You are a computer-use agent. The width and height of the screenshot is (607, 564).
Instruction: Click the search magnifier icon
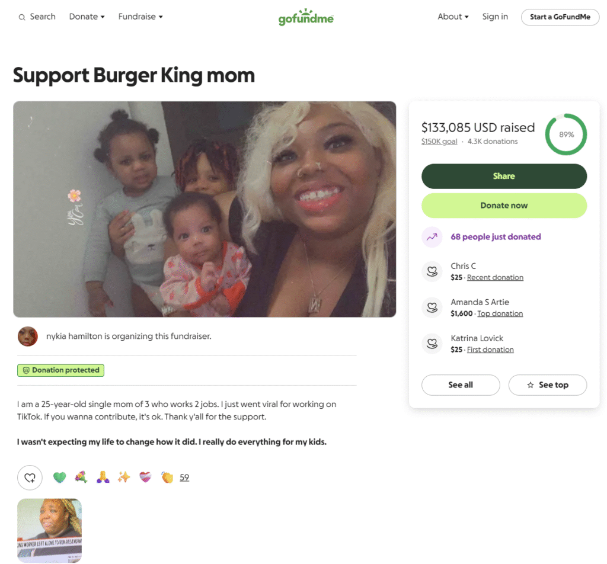22,17
